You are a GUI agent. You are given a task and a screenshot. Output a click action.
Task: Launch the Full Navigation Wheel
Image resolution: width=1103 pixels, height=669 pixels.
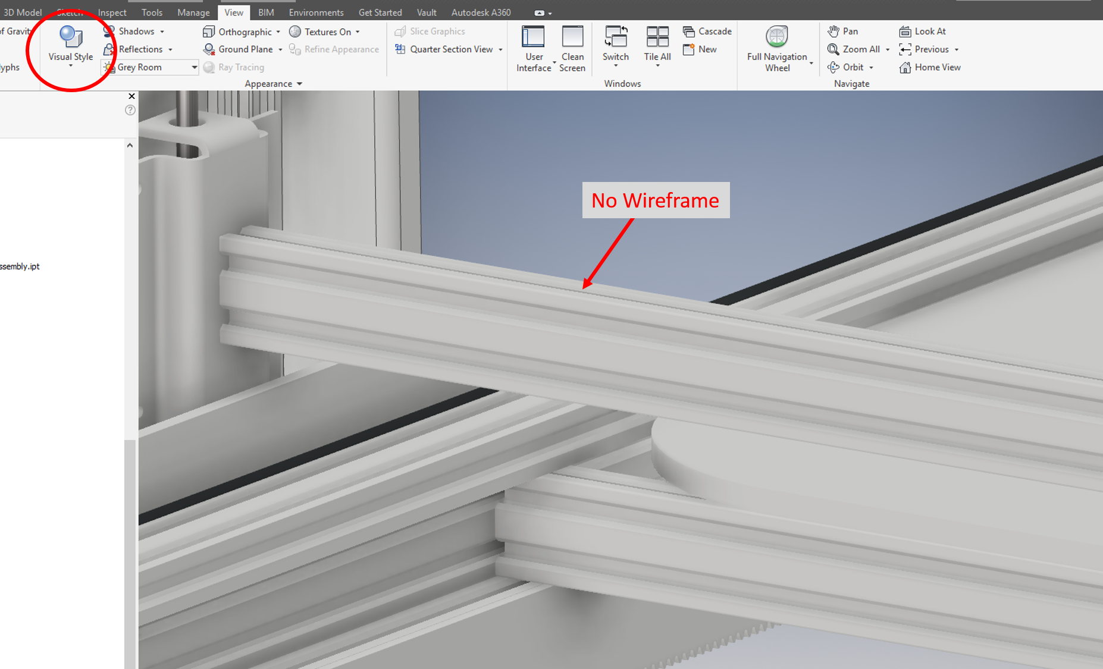tap(777, 49)
